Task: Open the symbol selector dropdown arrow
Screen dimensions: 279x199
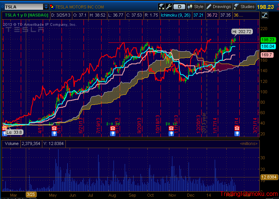Action: tap(46, 7)
